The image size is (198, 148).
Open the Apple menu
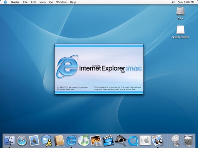click(5, 2)
